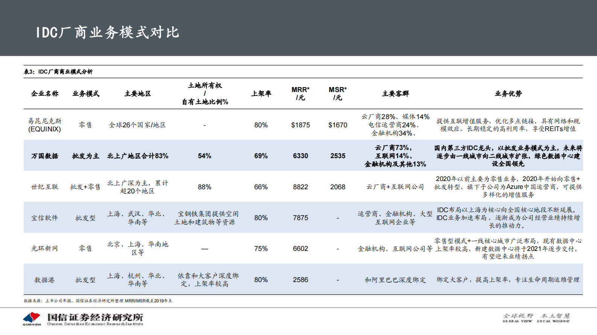597x335 pixels.
Task: Select '零售型模式+一线核心城市' advantage text
Action: pos(508,249)
